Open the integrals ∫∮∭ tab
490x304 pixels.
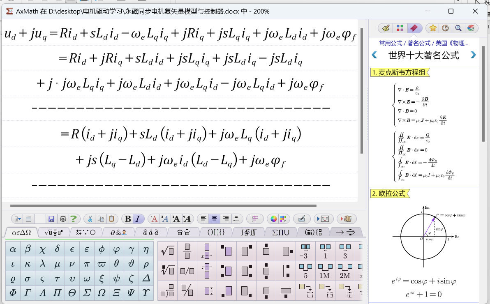tap(248, 233)
